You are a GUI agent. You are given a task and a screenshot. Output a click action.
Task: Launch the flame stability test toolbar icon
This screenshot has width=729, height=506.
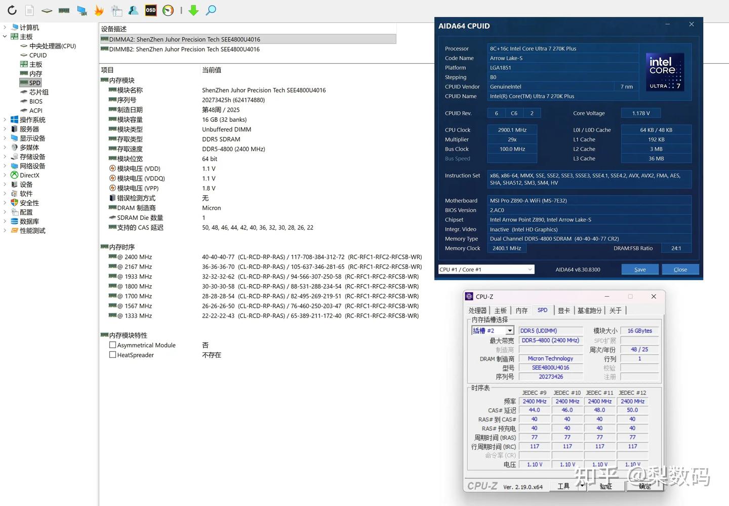coord(99,10)
